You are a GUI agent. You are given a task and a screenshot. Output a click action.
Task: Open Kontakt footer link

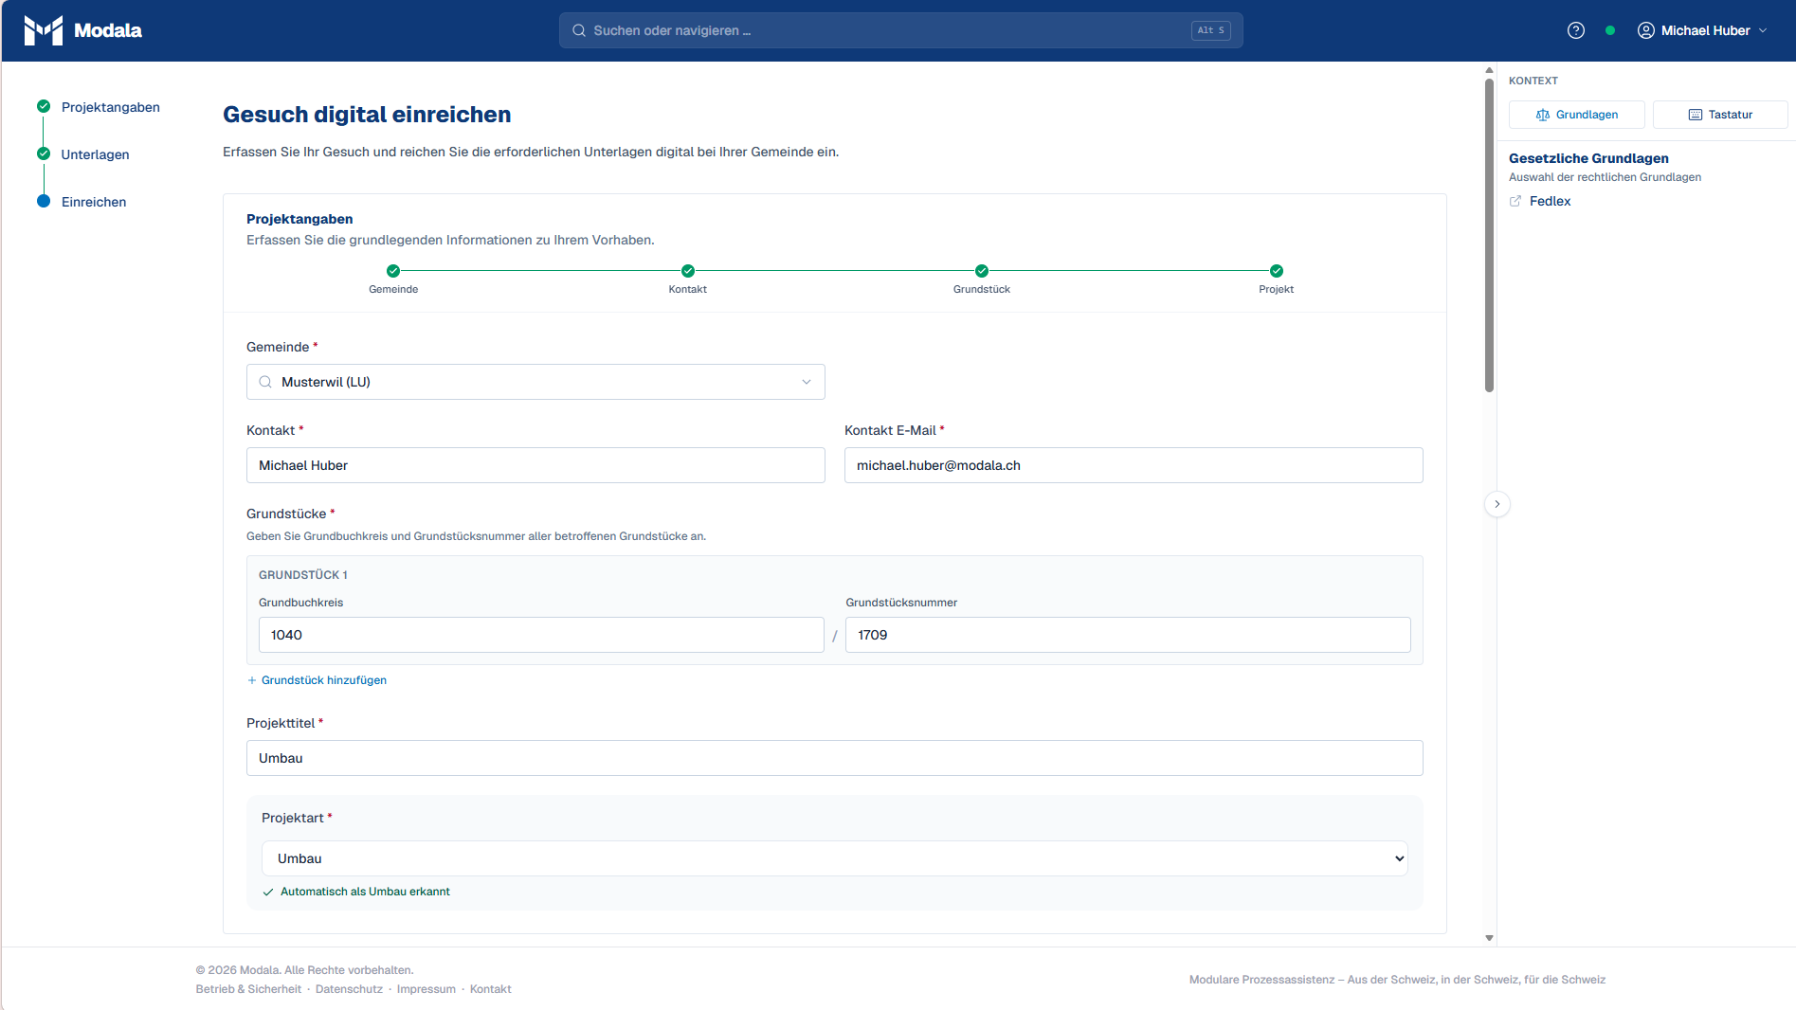coord(490,989)
